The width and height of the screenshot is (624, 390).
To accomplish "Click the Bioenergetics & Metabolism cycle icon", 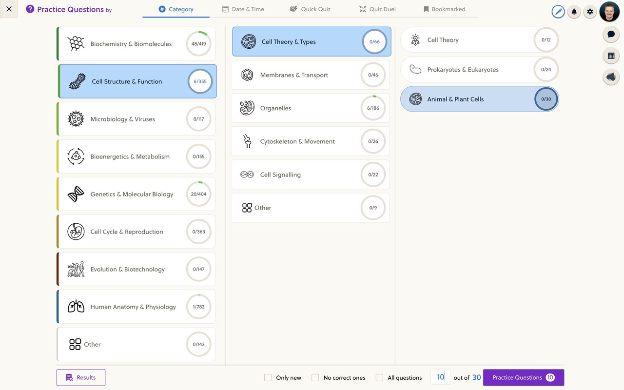I will click(76, 156).
